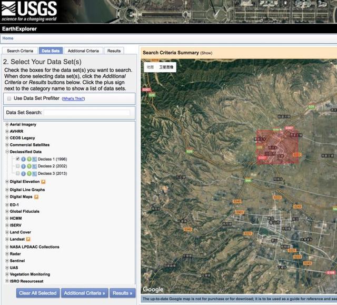Click the orange icon beside Digital Elevation
337x305 pixels.
pyautogui.click(x=43, y=182)
